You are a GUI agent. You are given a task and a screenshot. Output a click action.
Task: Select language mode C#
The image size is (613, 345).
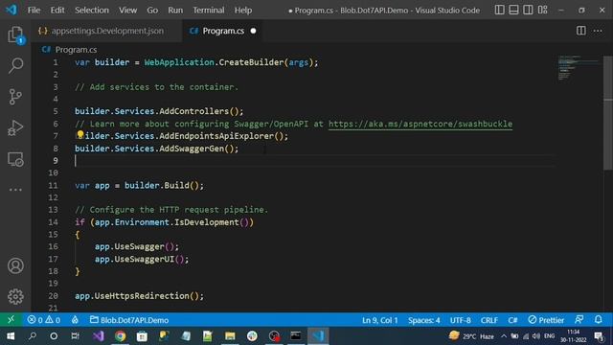512,320
